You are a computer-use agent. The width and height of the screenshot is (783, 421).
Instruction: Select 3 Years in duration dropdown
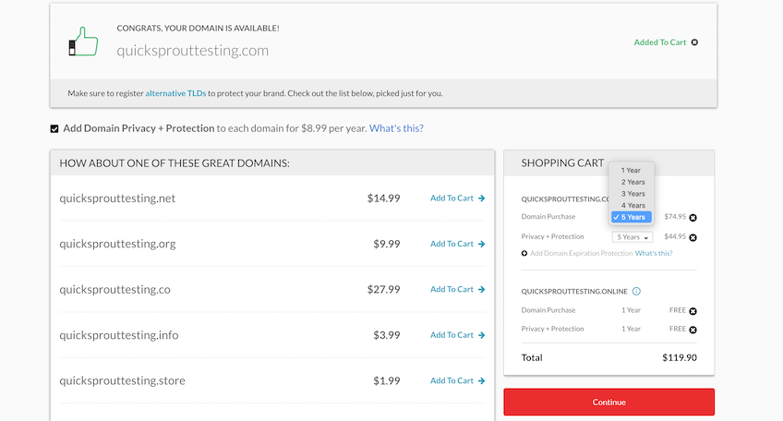(632, 194)
